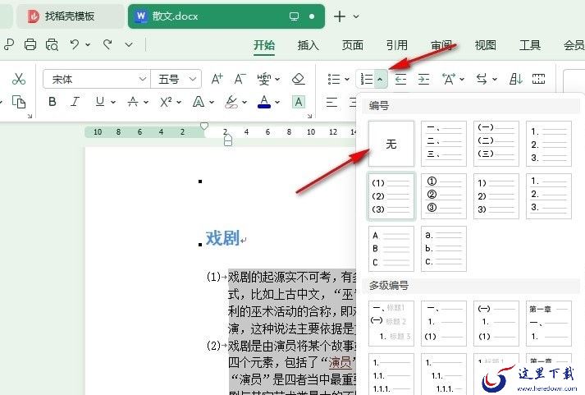Image resolution: width=585 pixels, height=395 pixels.
Task: Expand the underline style dropdown arrow
Action: (113, 102)
